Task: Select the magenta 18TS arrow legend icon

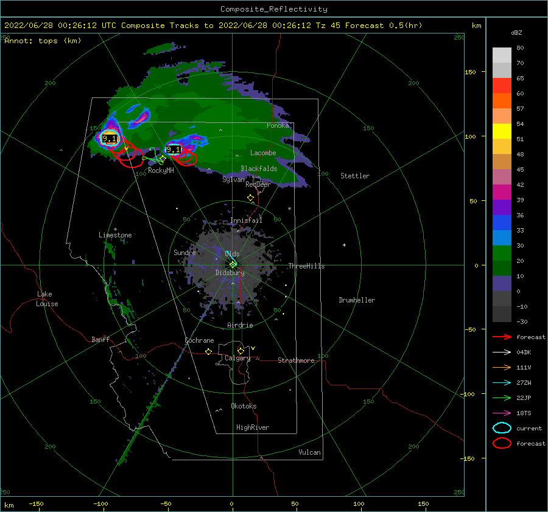Action: [502, 413]
